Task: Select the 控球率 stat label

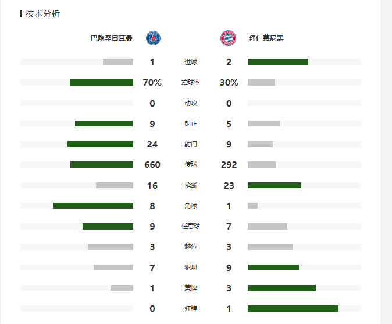Action: pos(190,83)
